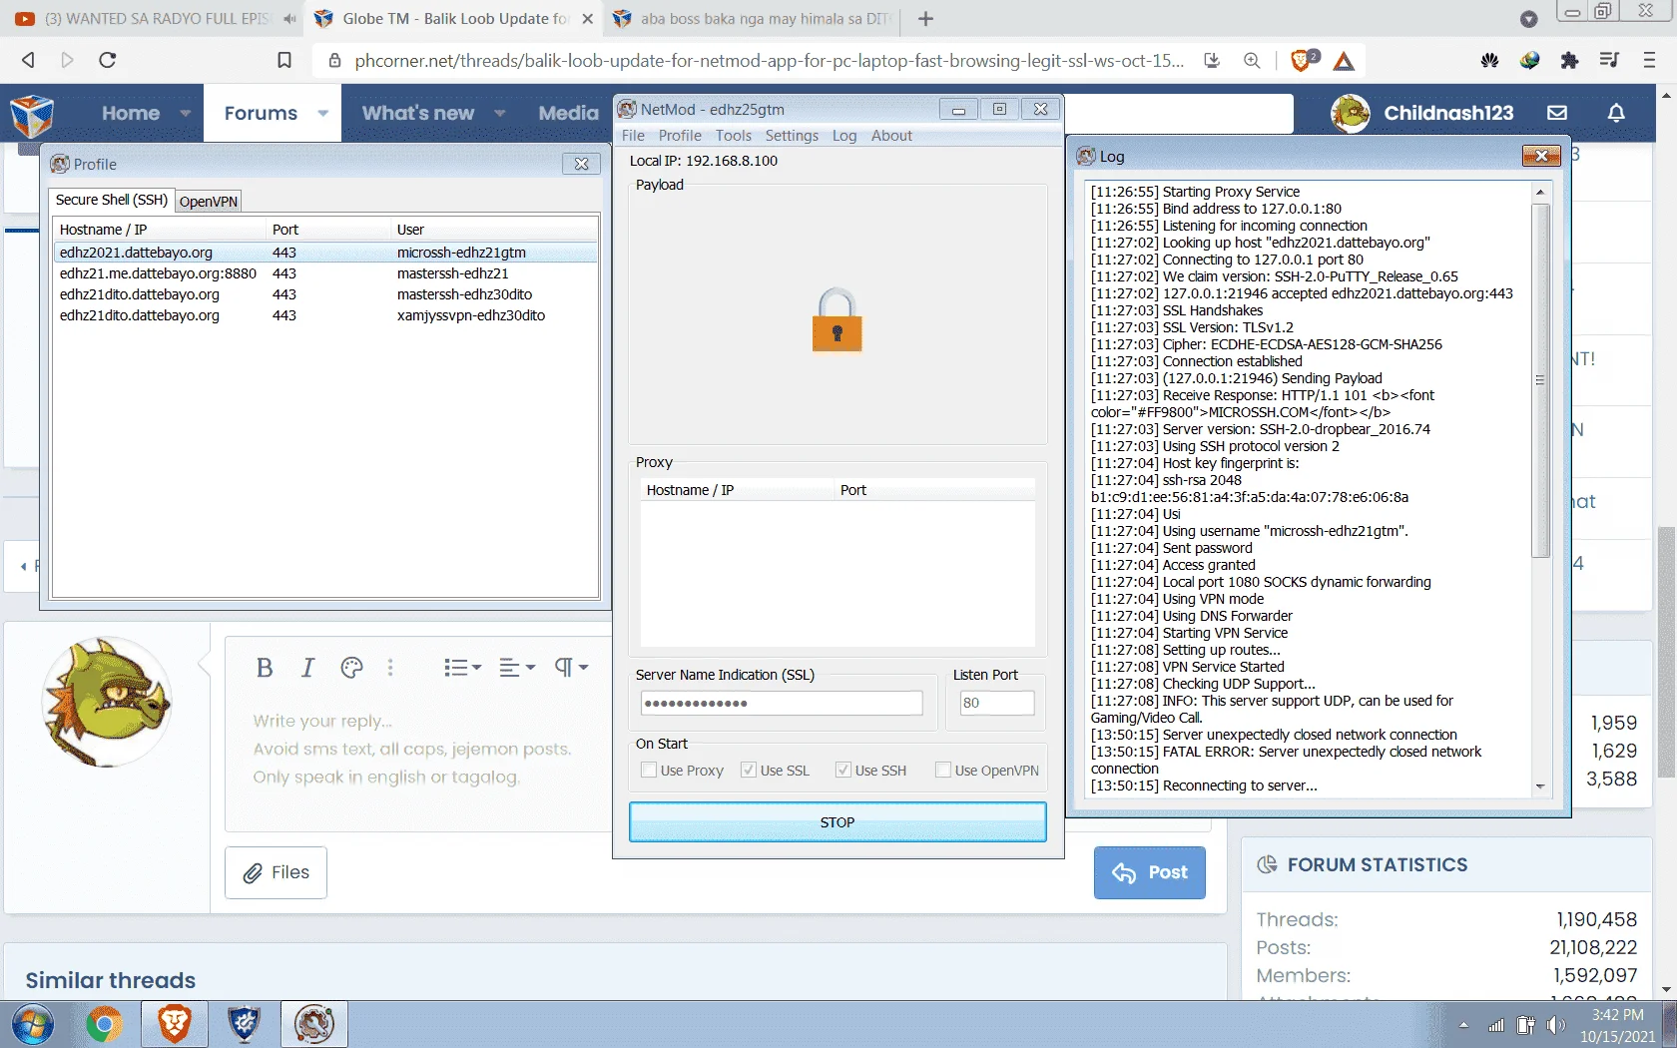This screenshot has height=1048, width=1677.
Task: Open a new browser tab
Action: click(925, 19)
